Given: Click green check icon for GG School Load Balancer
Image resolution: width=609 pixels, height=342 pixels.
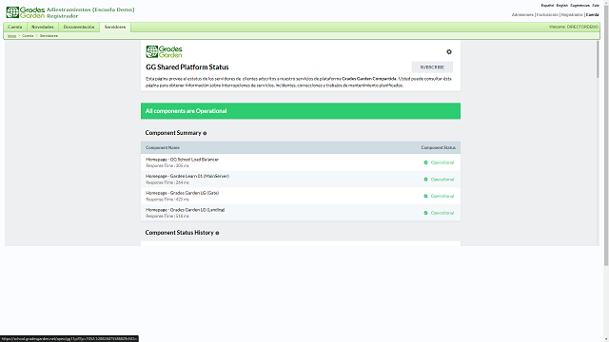Looking at the screenshot, I should (425, 162).
